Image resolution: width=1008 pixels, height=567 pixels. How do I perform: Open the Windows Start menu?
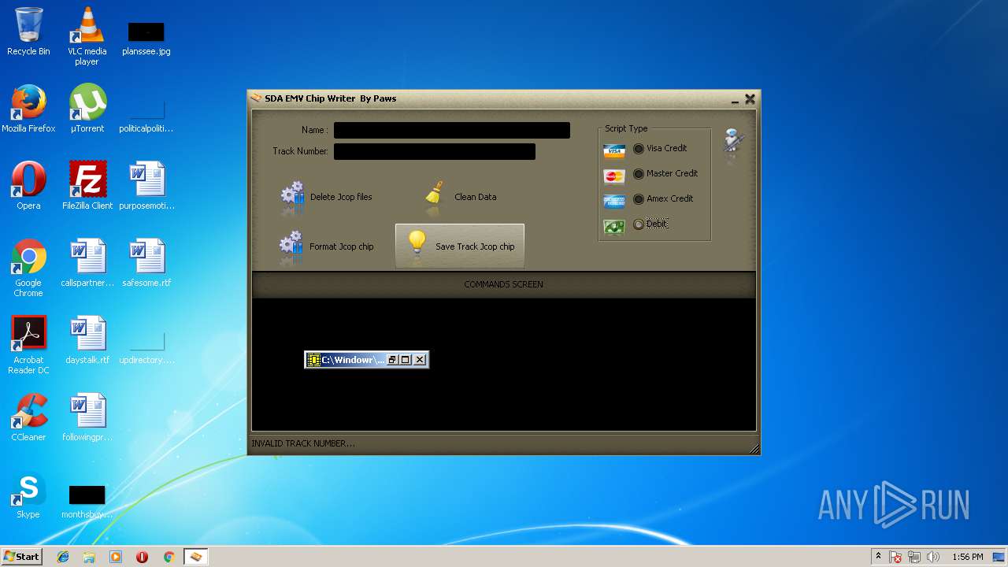(x=21, y=556)
